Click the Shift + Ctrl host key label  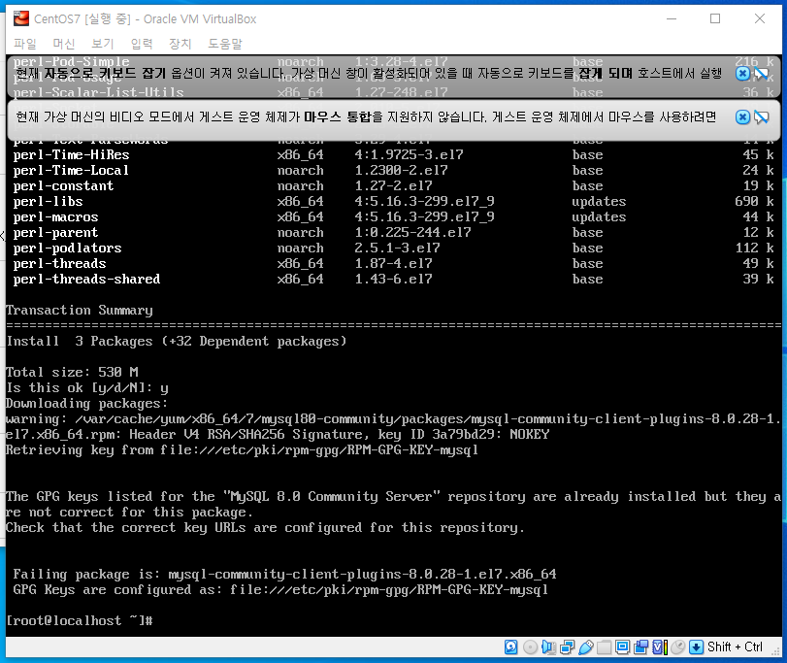735,647
